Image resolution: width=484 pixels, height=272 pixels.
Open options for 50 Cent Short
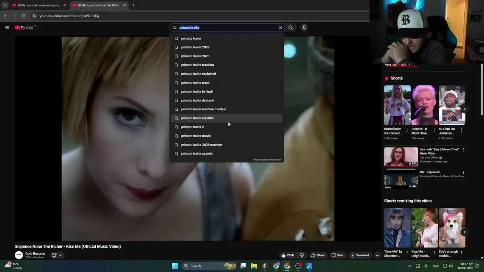tap(462, 130)
